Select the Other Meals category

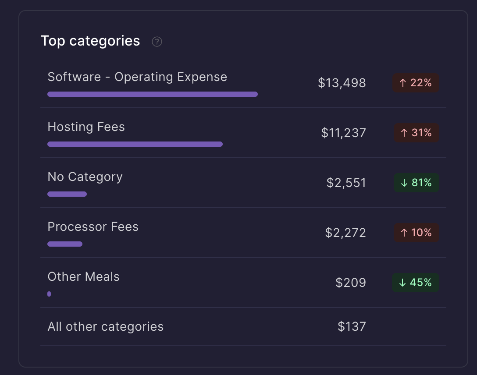pyautogui.click(x=83, y=277)
